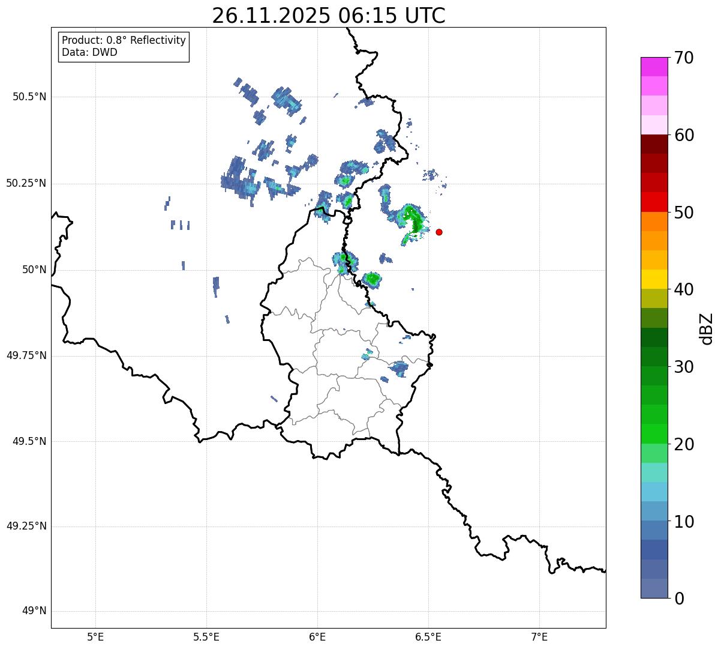Image resolution: width=721 pixels, height=649 pixels.
Task: Click the "Data: DWD" text
Action: pyautogui.click(x=89, y=52)
